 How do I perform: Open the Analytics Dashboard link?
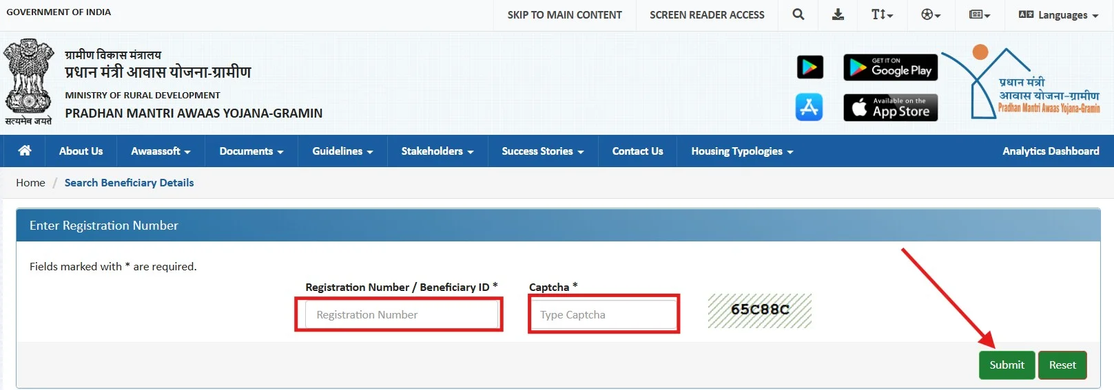[x=1051, y=151]
